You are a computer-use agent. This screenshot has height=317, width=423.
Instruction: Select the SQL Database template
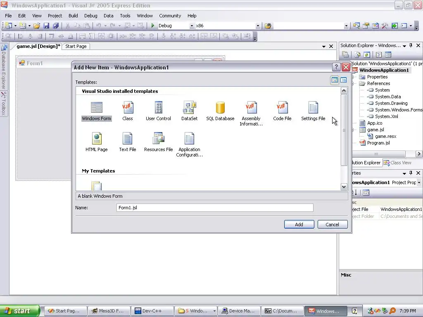pyautogui.click(x=220, y=111)
